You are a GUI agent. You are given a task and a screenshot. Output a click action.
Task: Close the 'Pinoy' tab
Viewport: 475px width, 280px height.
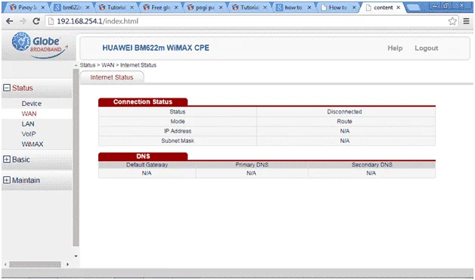tap(42, 8)
